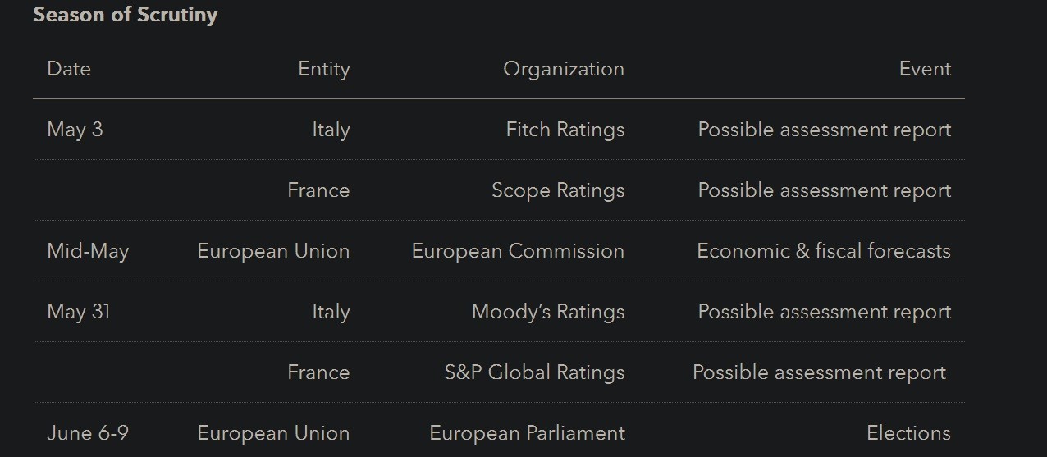Click France in the Scope Ratings row

(x=318, y=190)
